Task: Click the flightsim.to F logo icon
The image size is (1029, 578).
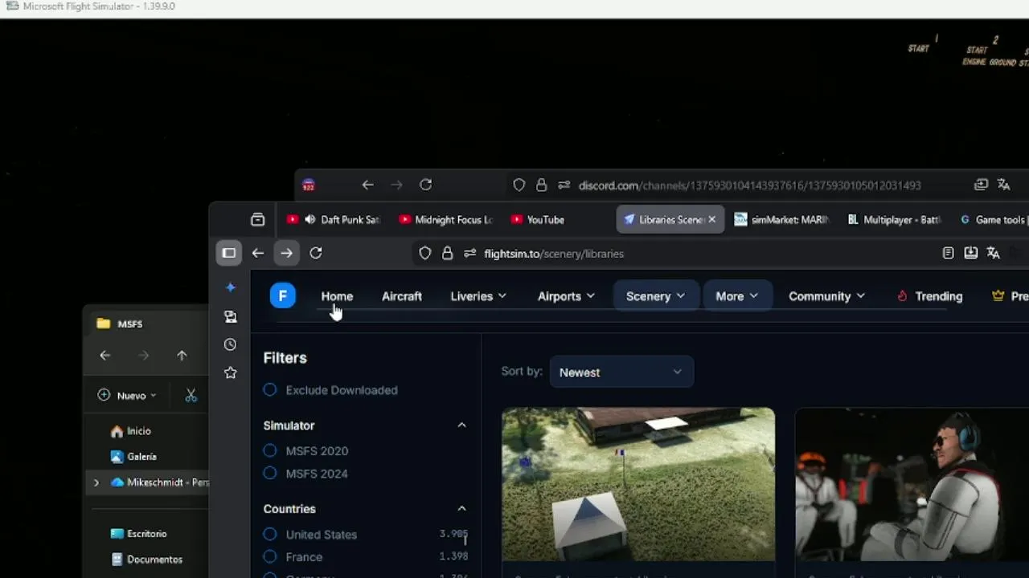Action: (x=282, y=296)
